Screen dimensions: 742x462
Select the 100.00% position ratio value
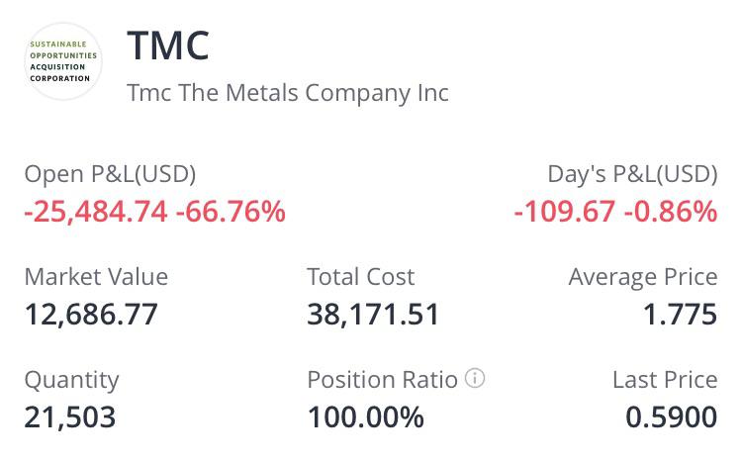pyautogui.click(x=365, y=417)
